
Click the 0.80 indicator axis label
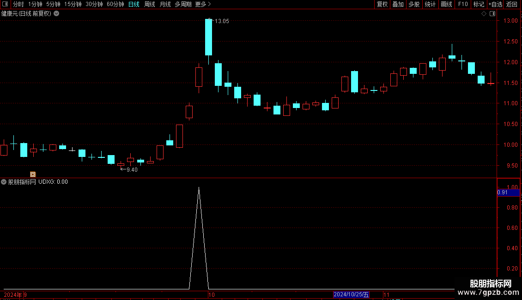512,208
